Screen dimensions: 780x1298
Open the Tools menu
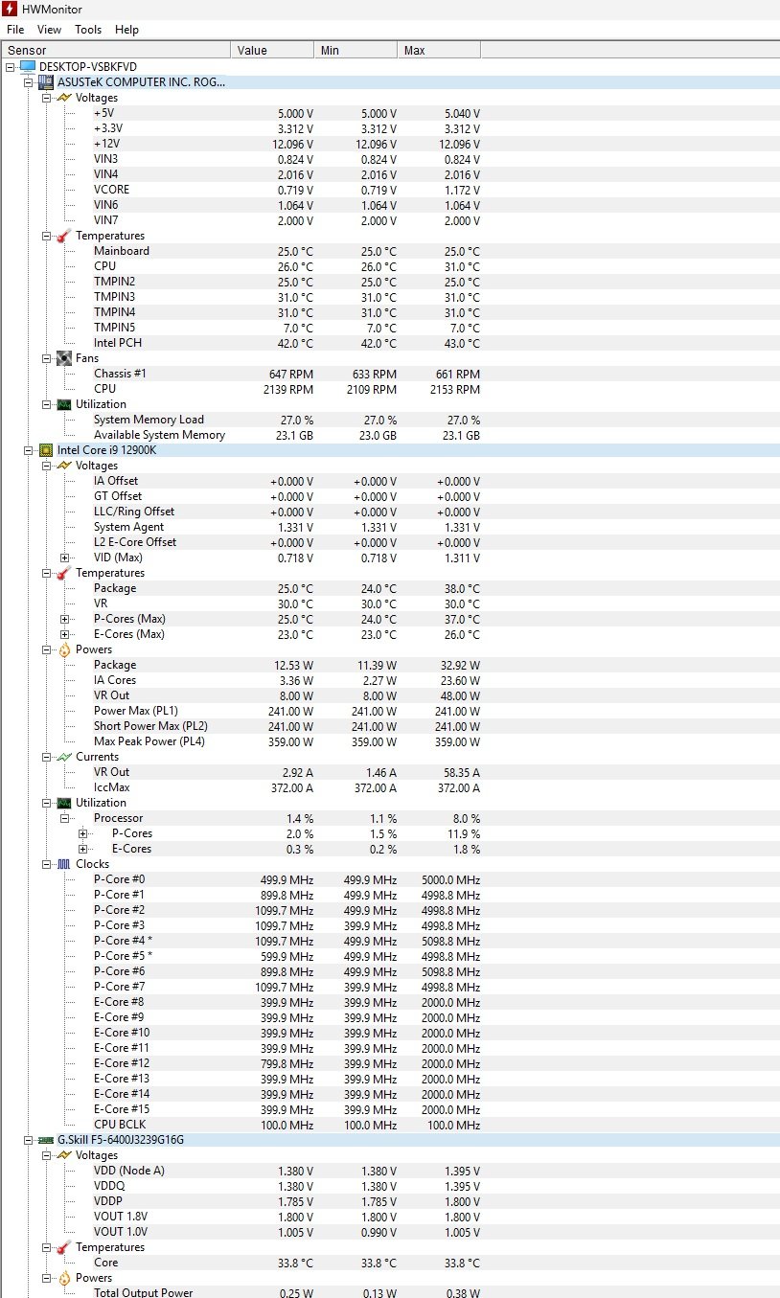click(x=88, y=30)
